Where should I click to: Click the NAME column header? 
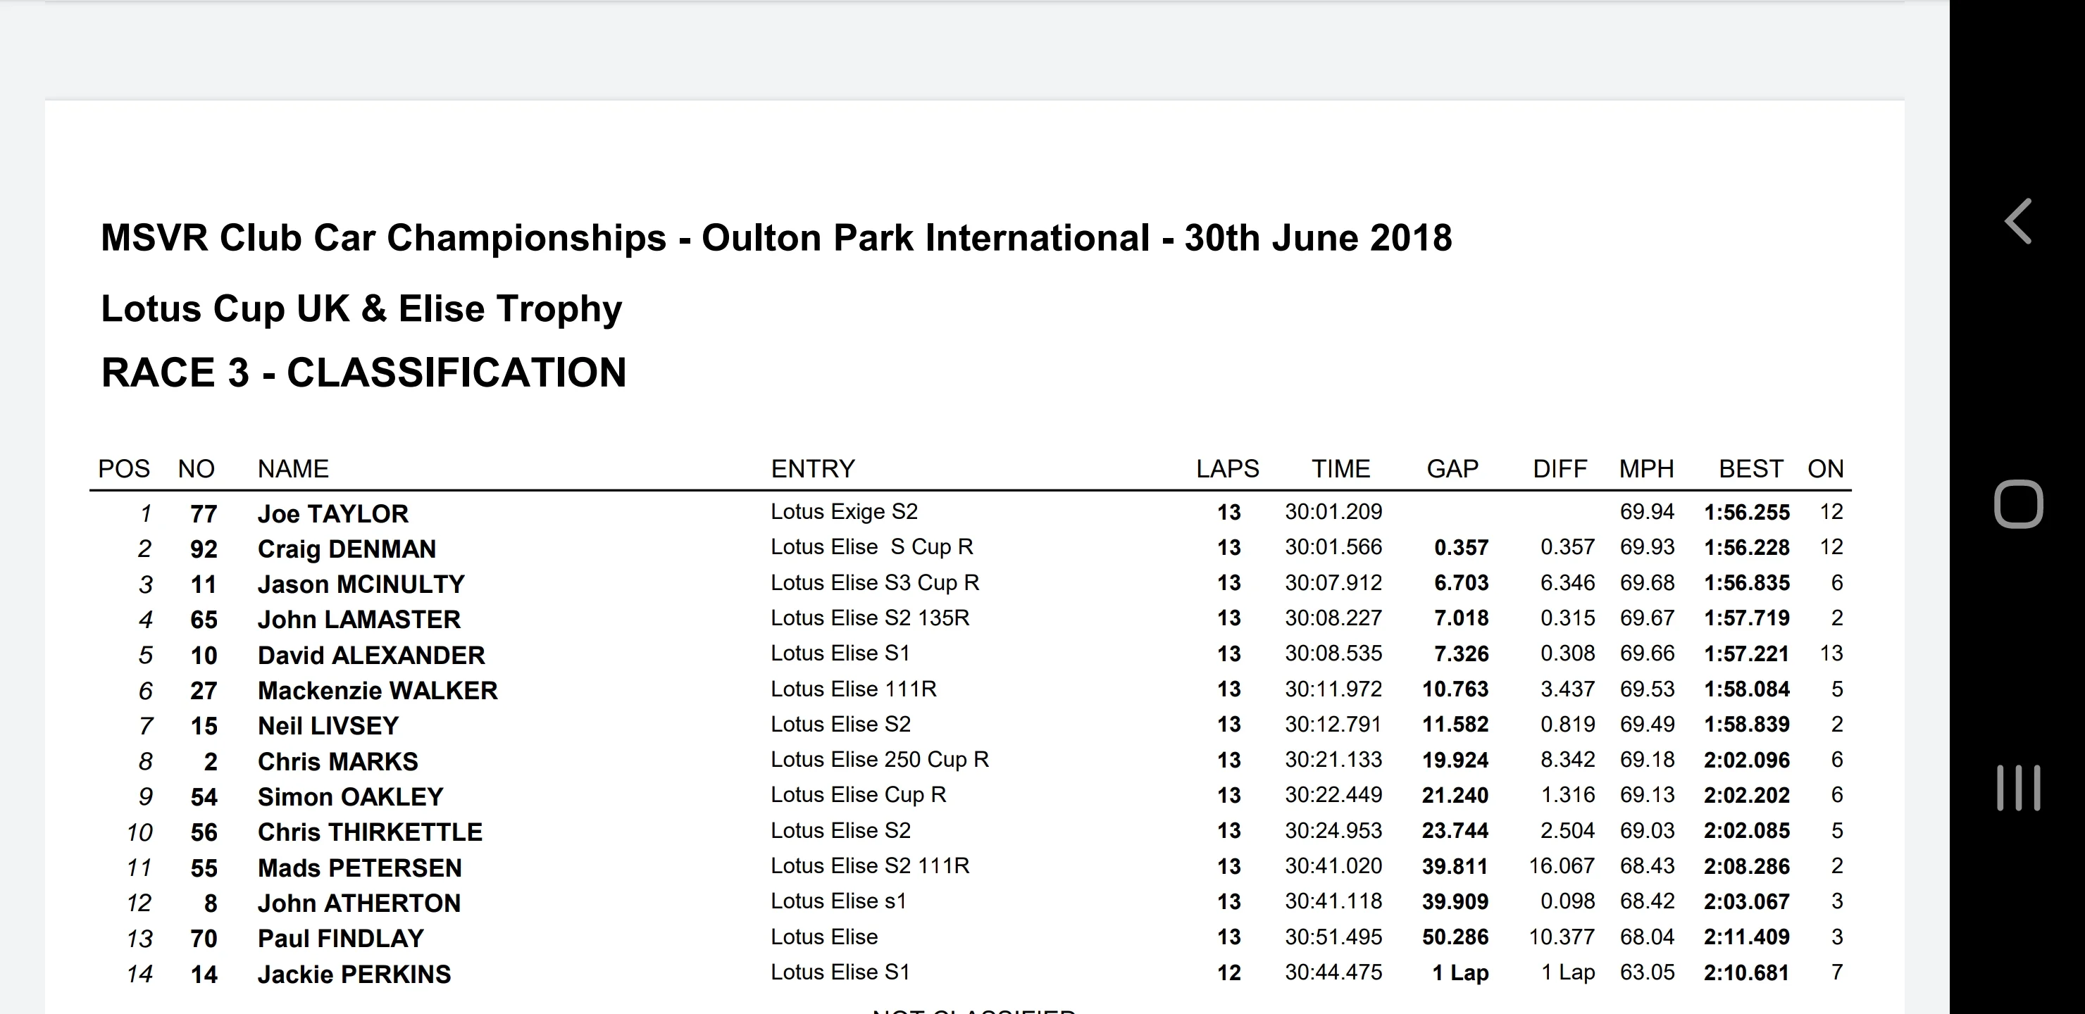click(x=293, y=468)
